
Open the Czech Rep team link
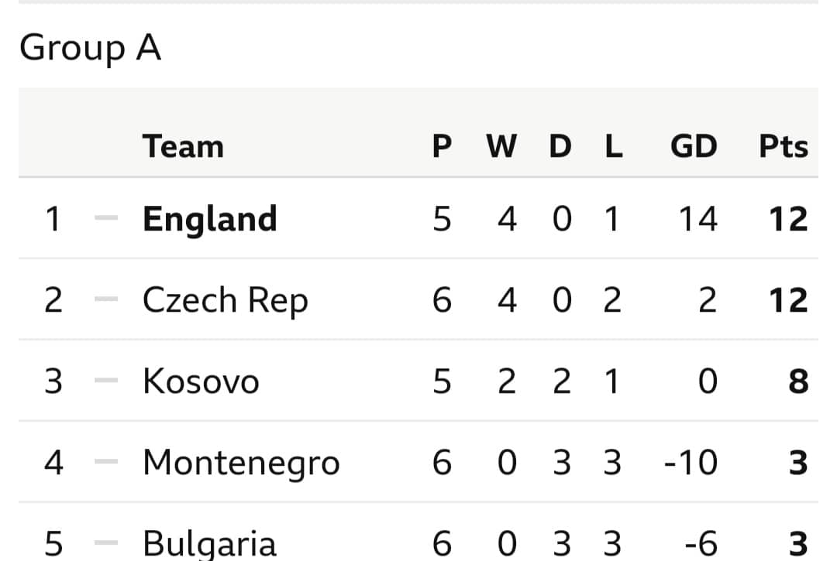226,300
